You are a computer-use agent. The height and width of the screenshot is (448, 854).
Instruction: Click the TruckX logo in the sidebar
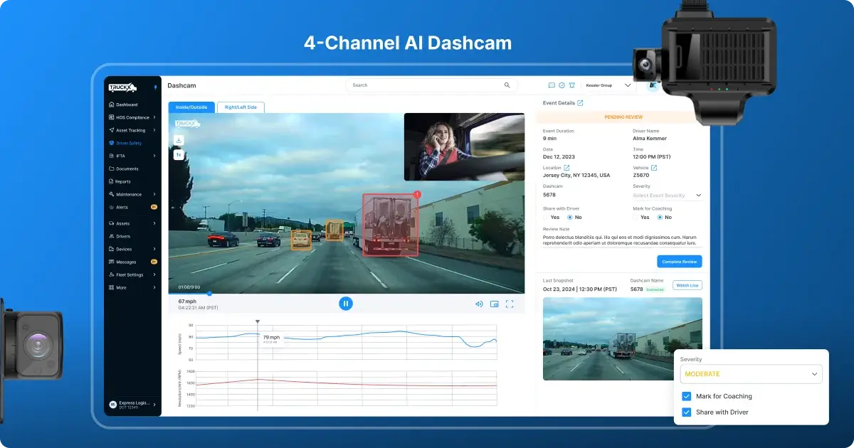coord(122,87)
